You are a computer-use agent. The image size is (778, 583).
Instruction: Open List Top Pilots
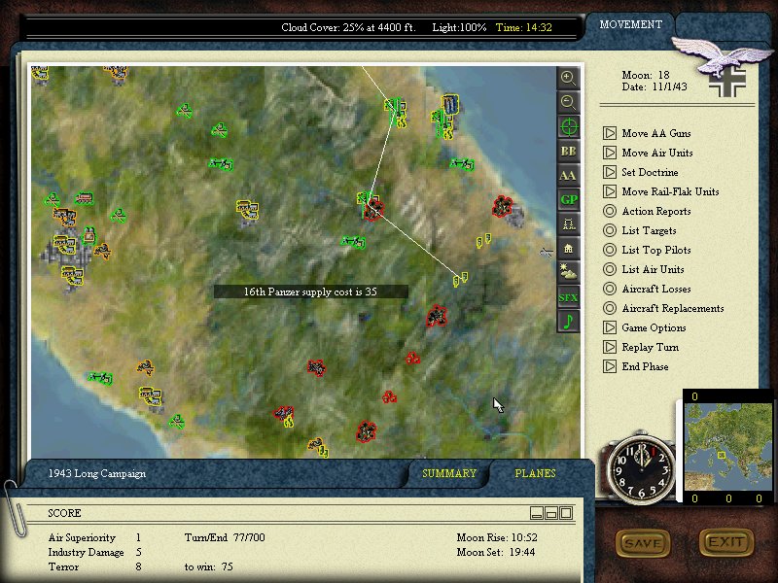pos(647,250)
